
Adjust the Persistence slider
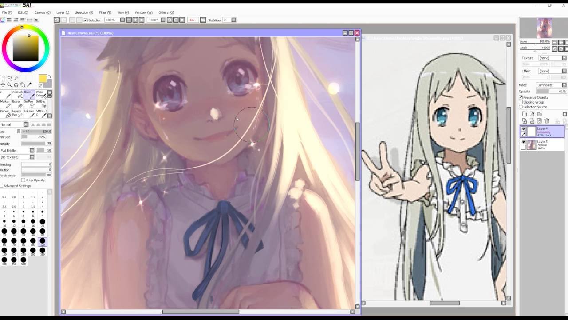36,175
